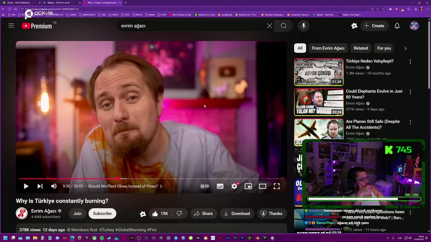Select the 'From Evrim Ağacı' chip
Viewport: 431px width, 242px height.
pos(328,48)
